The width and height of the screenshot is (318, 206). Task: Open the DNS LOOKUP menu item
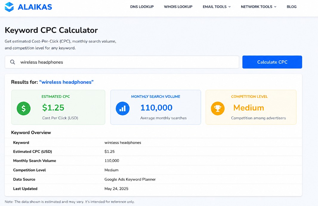(x=142, y=7)
